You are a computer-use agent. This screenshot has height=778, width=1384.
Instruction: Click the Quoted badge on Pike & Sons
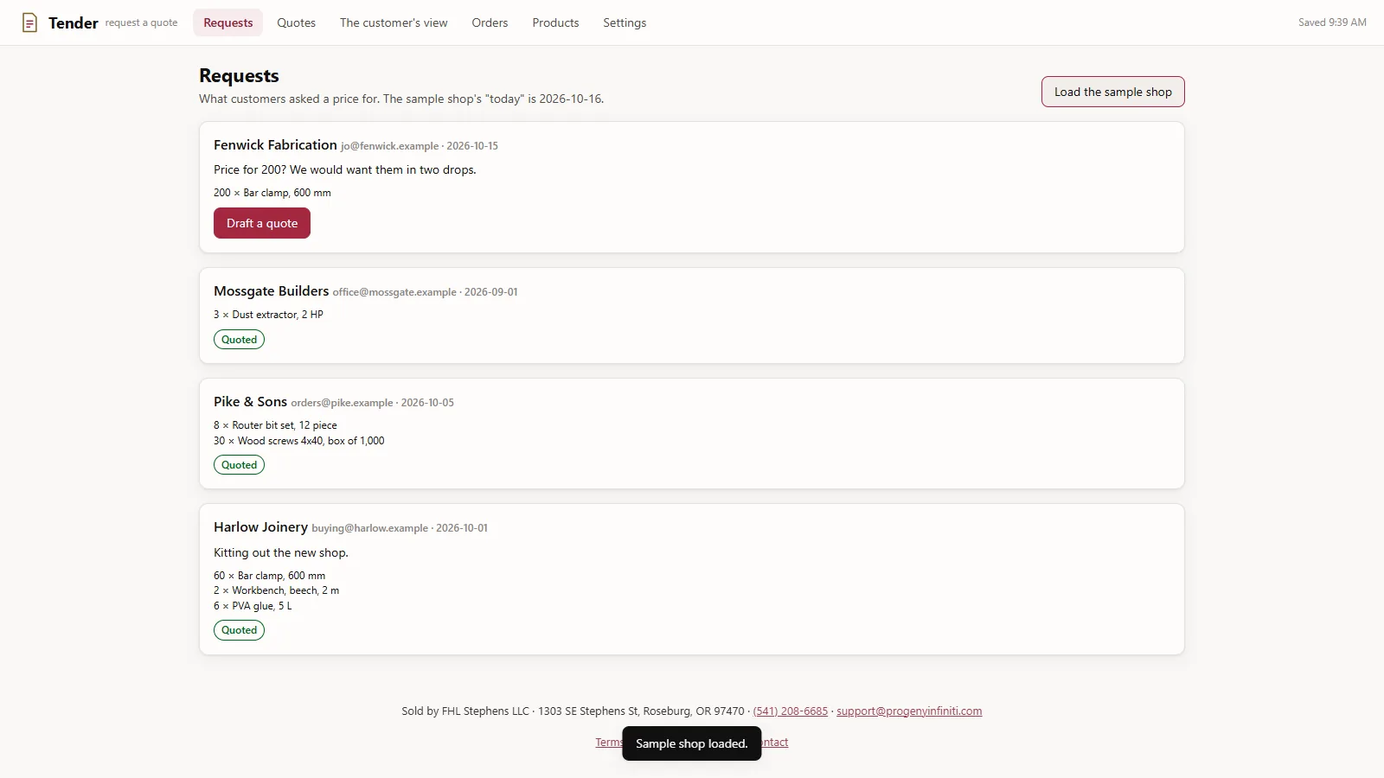239,465
